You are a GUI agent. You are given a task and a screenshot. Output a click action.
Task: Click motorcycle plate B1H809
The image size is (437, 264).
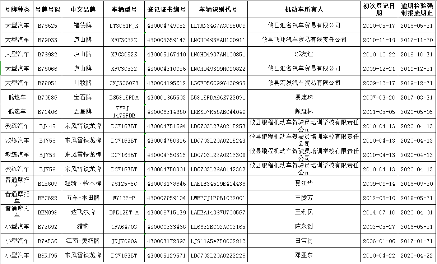tap(47, 184)
